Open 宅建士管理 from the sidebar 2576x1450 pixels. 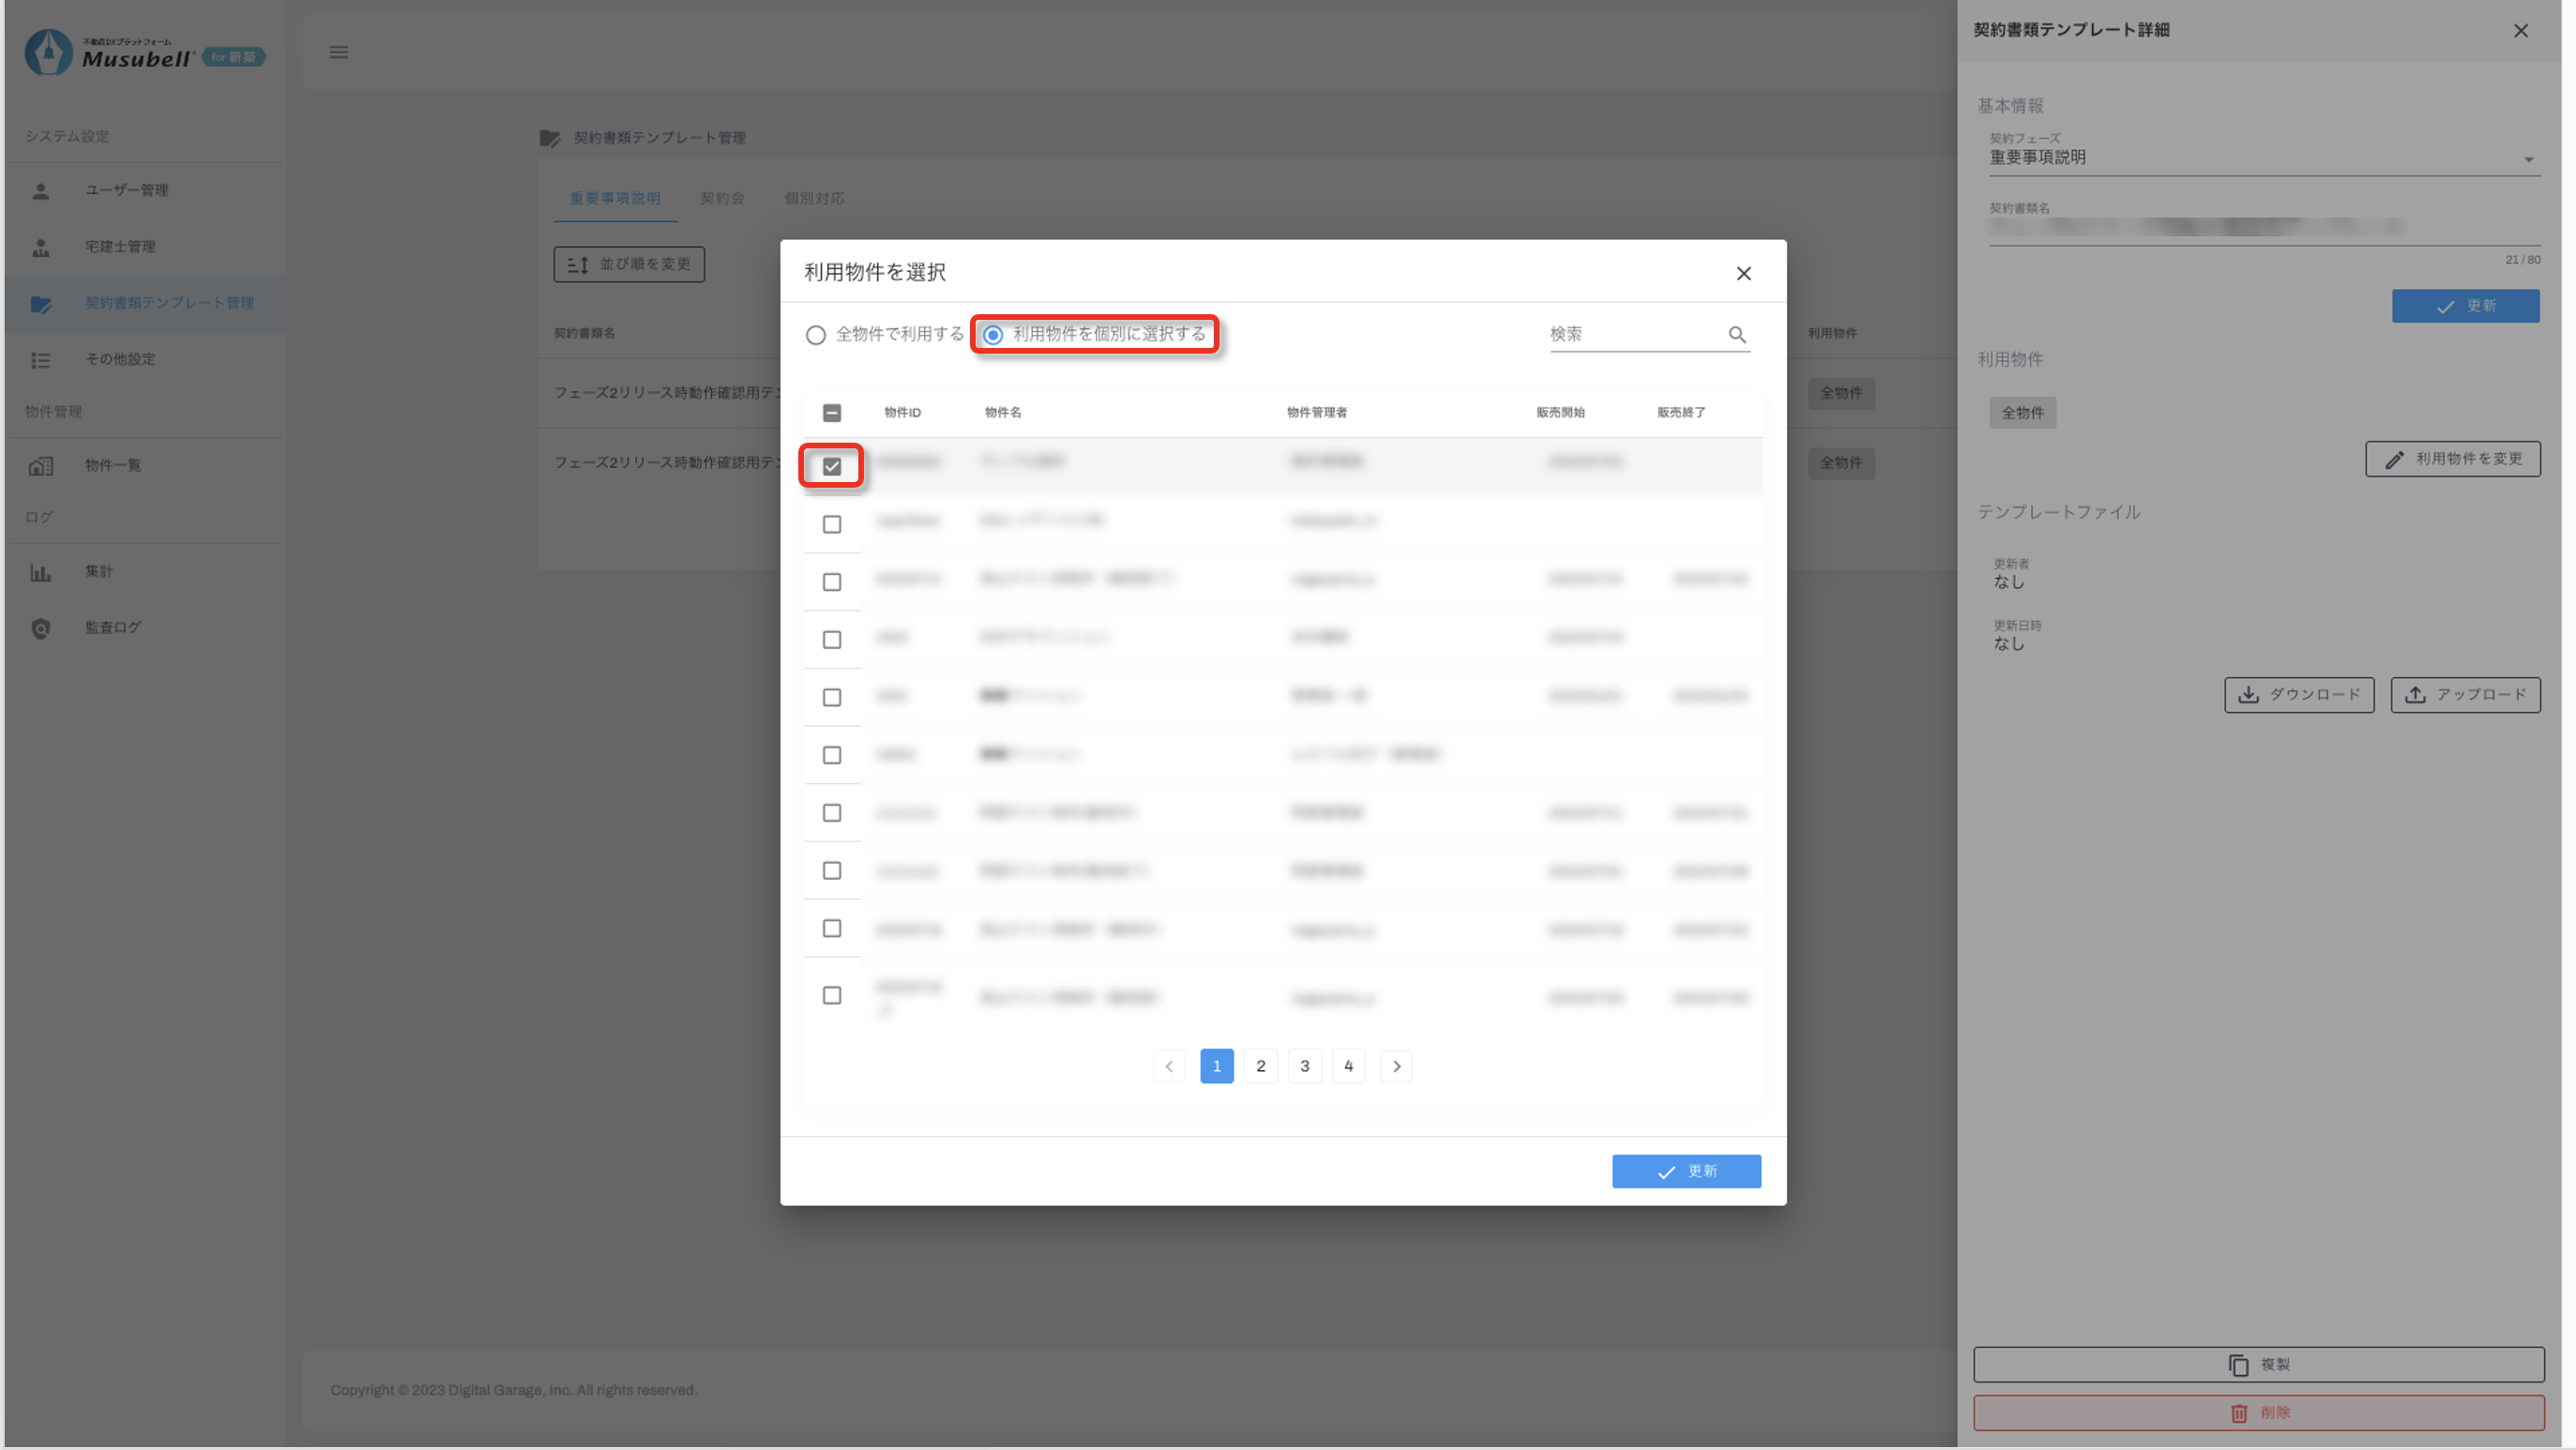(120, 247)
